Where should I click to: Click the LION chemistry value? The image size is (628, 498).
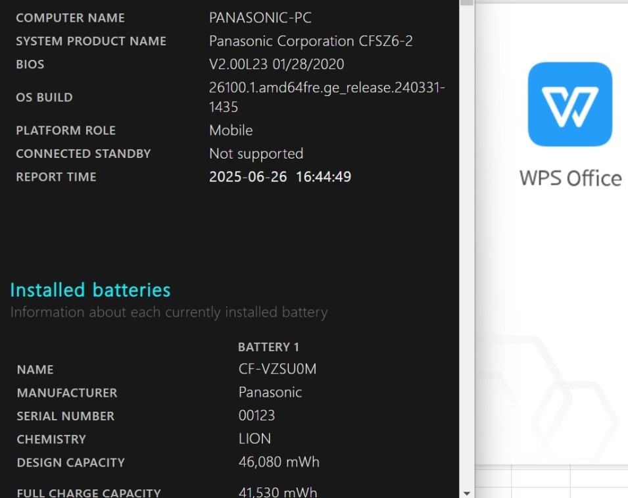tap(254, 439)
